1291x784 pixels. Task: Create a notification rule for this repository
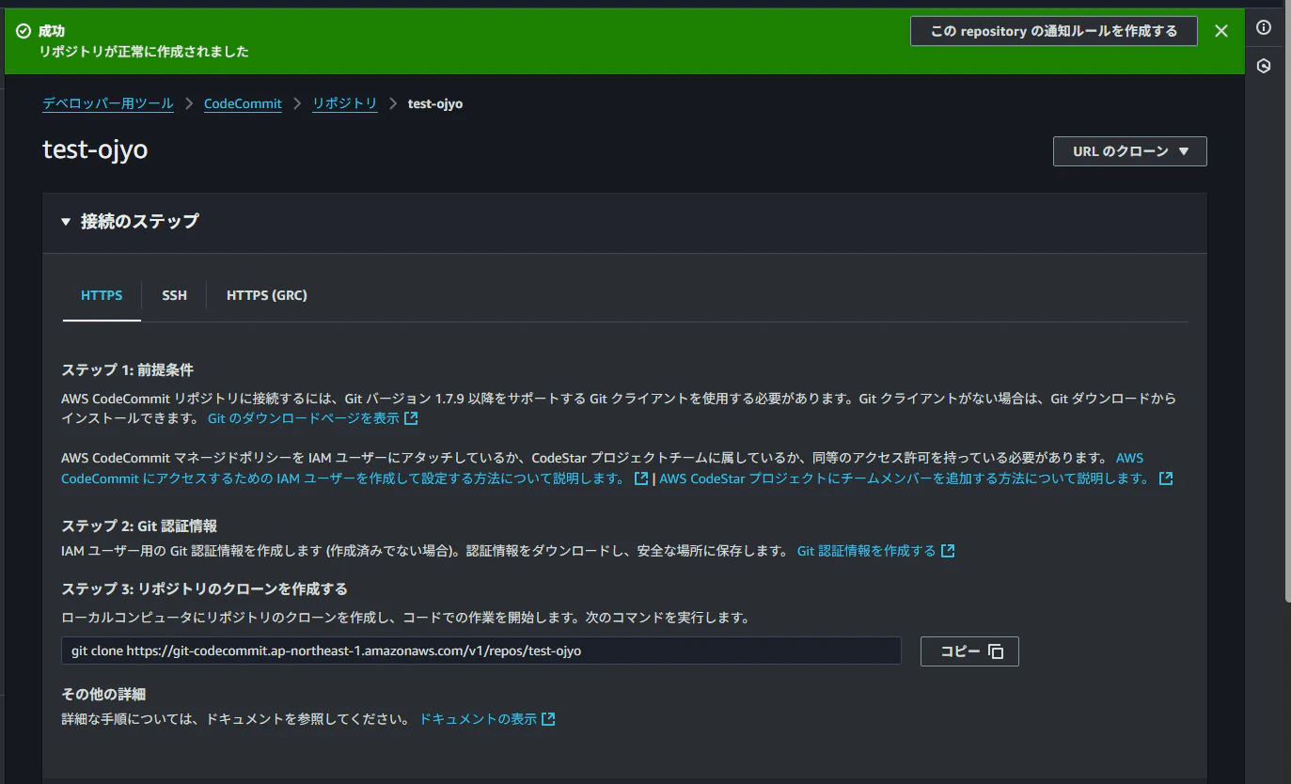[x=1052, y=30]
